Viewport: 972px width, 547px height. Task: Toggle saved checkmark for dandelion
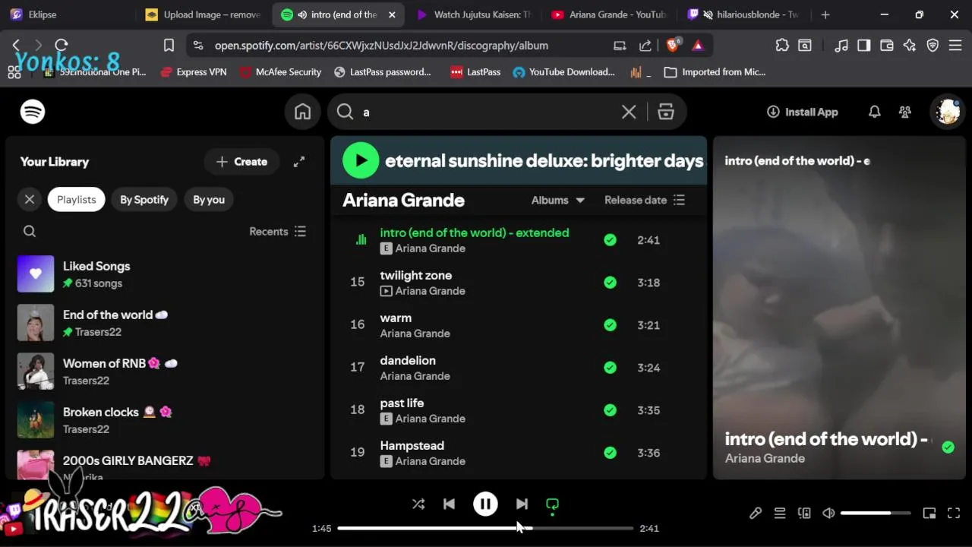point(610,368)
